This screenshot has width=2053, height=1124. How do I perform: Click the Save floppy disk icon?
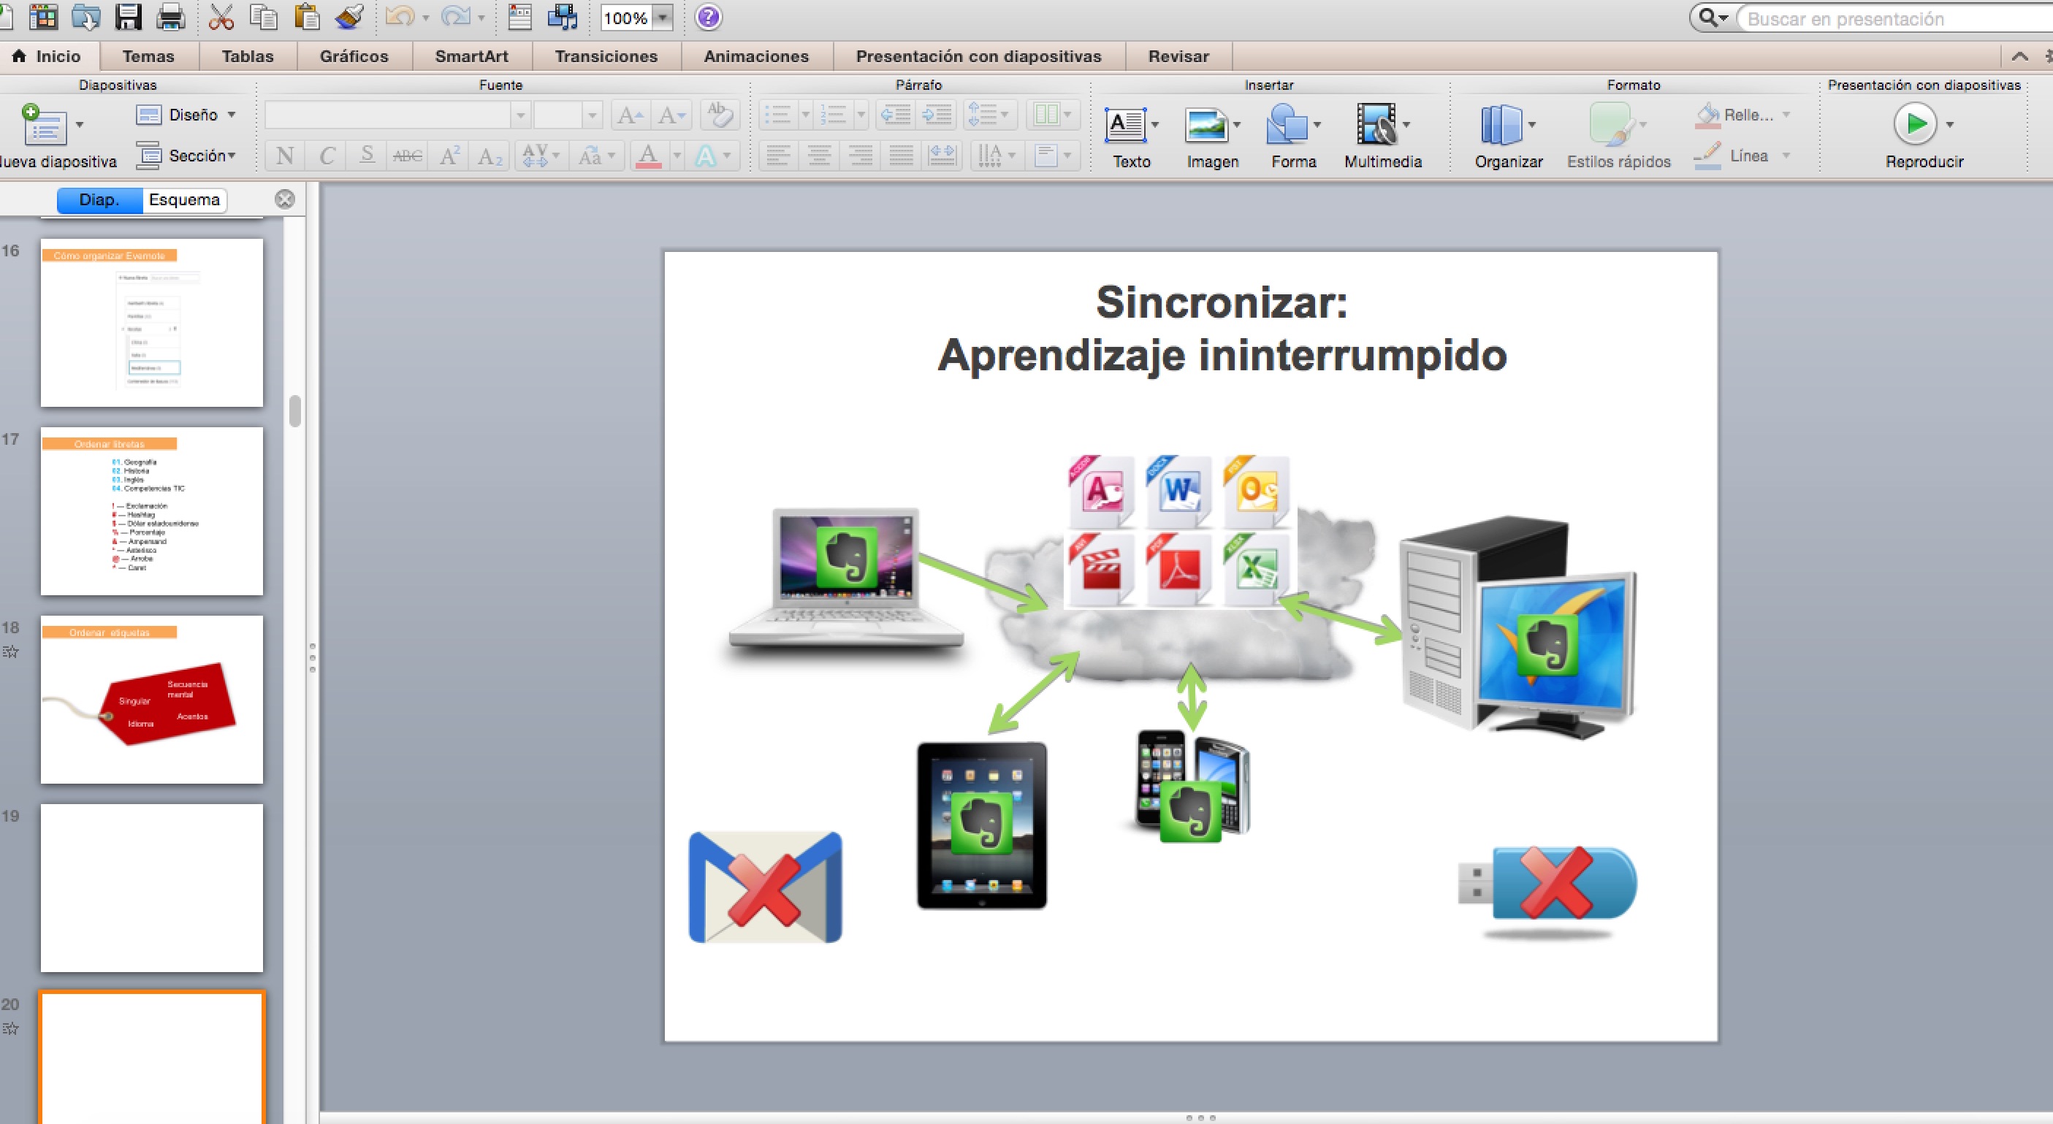click(x=129, y=17)
